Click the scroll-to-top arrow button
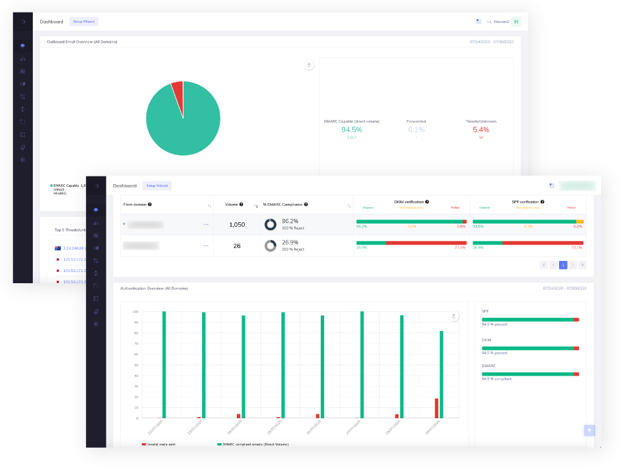The height and width of the screenshot is (472, 624). point(589,430)
